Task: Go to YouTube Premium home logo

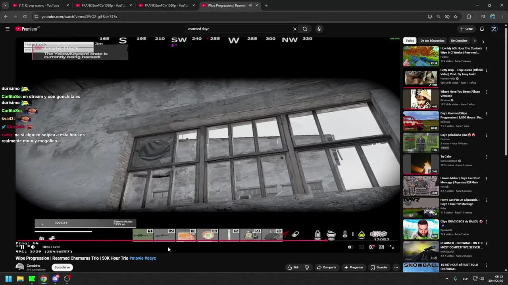Action: (26, 29)
